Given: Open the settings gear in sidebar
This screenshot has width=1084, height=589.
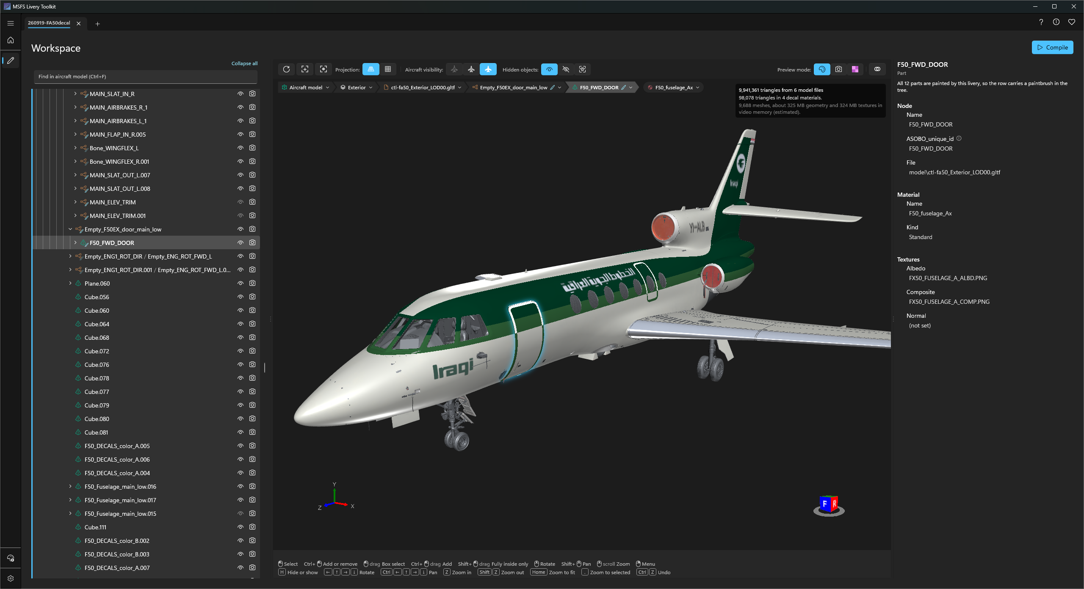Looking at the screenshot, I should click(x=11, y=578).
